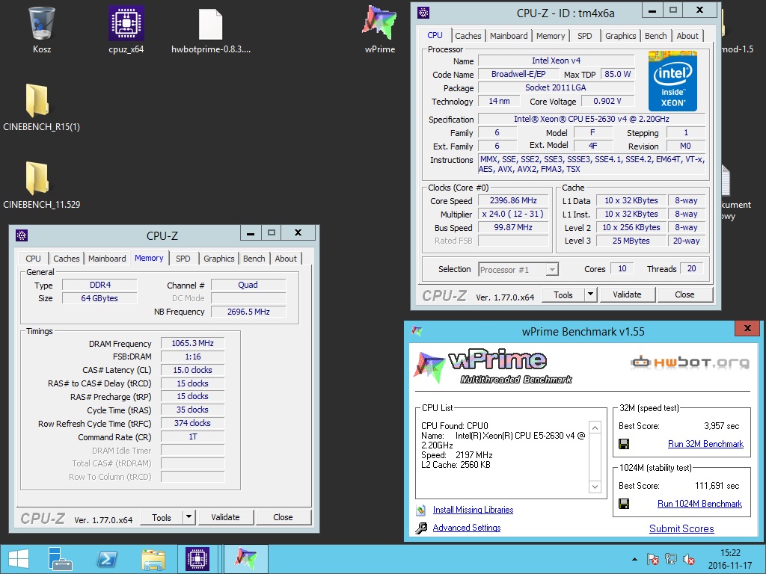766x574 pixels.
Task: Open About tab in Memory window
Action: (x=286, y=258)
